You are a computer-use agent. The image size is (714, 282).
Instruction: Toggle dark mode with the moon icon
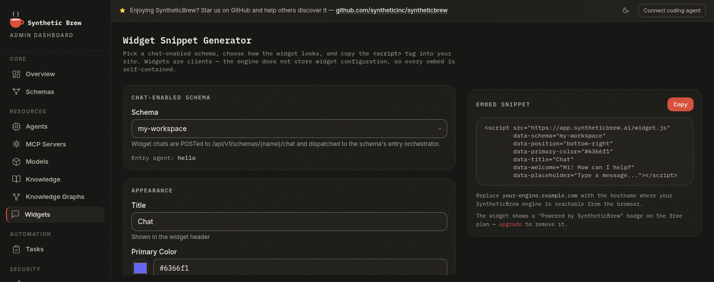point(626,10)
